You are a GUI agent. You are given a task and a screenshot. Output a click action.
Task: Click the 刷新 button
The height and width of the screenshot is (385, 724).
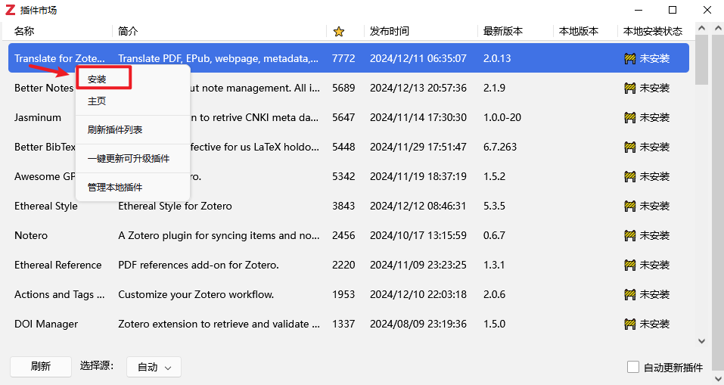41,367
